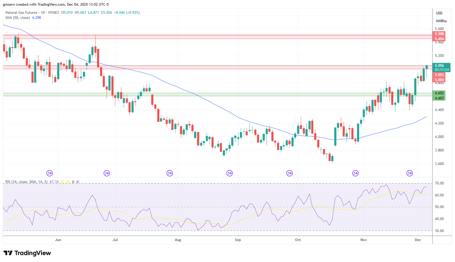The width and height of the screenshot is (455, 262).
Task: Click the contract rollover marker nearest Jun
Action: click(50, 173)
